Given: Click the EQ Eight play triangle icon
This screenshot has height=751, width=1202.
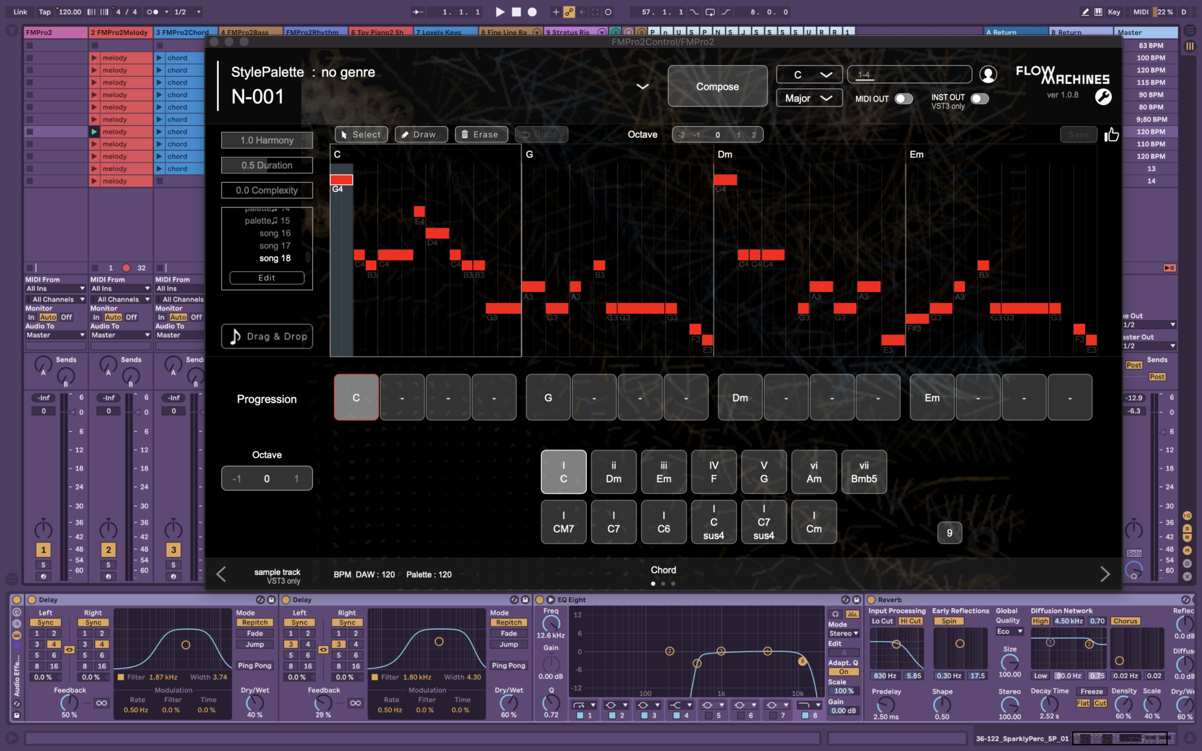Looking at the screenshot, I should [551, 600].
